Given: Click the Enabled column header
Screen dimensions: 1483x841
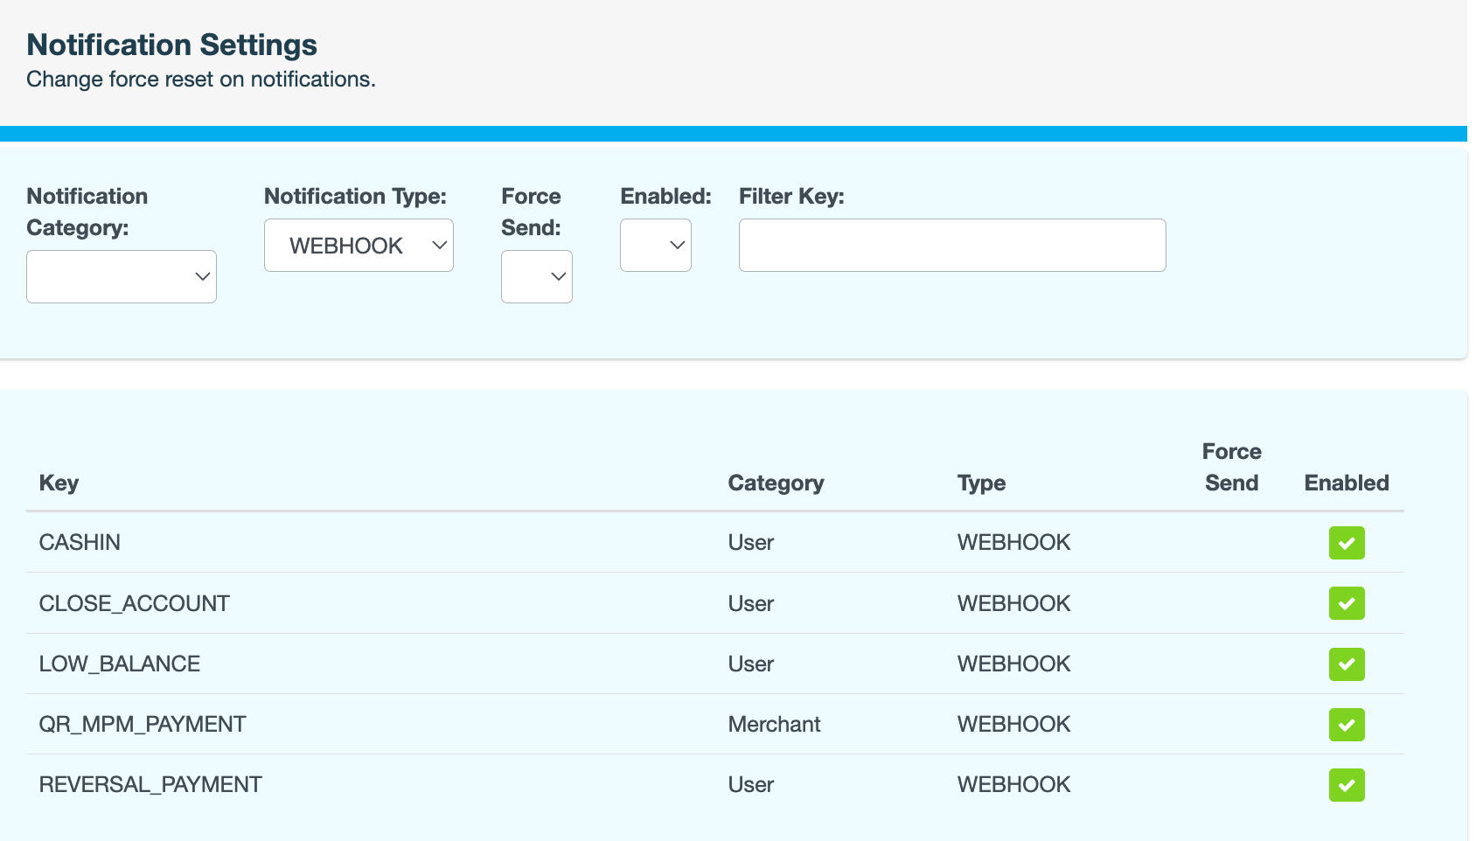Looking at the screenshot, I should 1346,483.
